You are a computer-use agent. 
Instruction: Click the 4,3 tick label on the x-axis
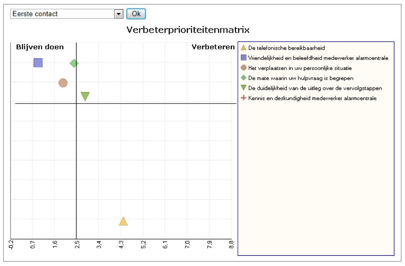[121, 245]
